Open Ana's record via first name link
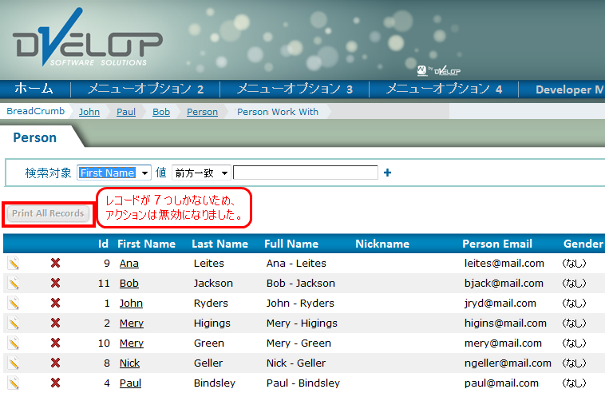The height and width of the screenshot is (397, 605). pyautogui.click(x=129, y=264)
